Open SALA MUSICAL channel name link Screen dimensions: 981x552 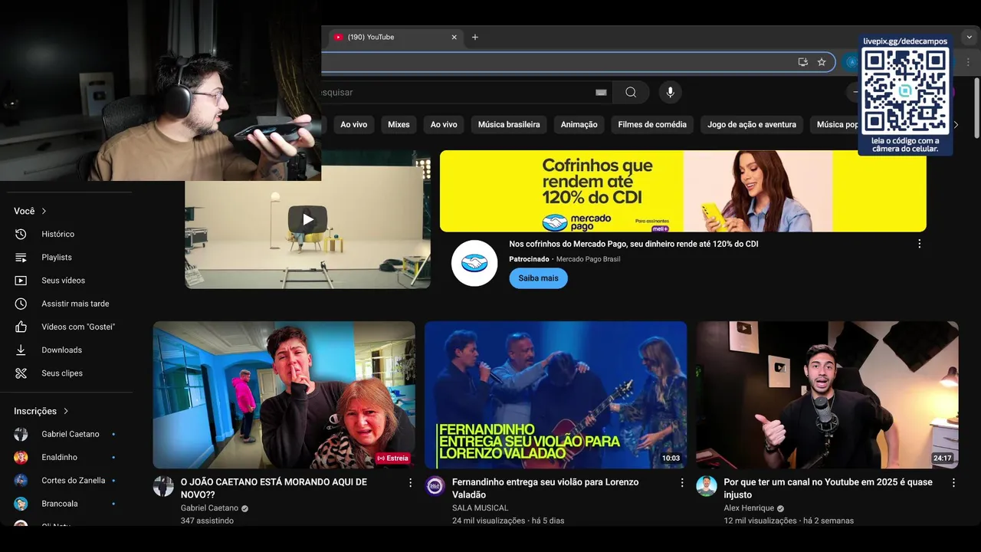pyautogui.click(x=480, y=508)
